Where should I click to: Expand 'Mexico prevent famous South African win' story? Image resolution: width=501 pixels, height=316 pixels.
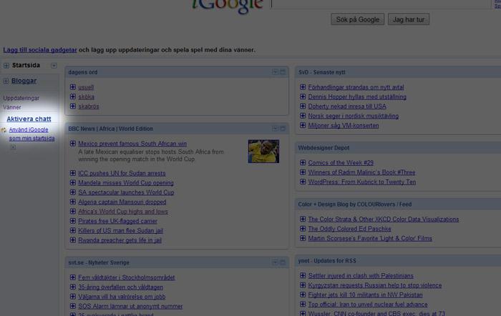pyautogui.click(x=73, y=144)
